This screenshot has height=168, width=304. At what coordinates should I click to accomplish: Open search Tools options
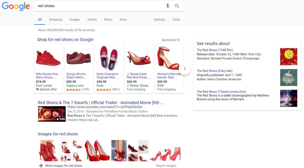tap(176, 20)
